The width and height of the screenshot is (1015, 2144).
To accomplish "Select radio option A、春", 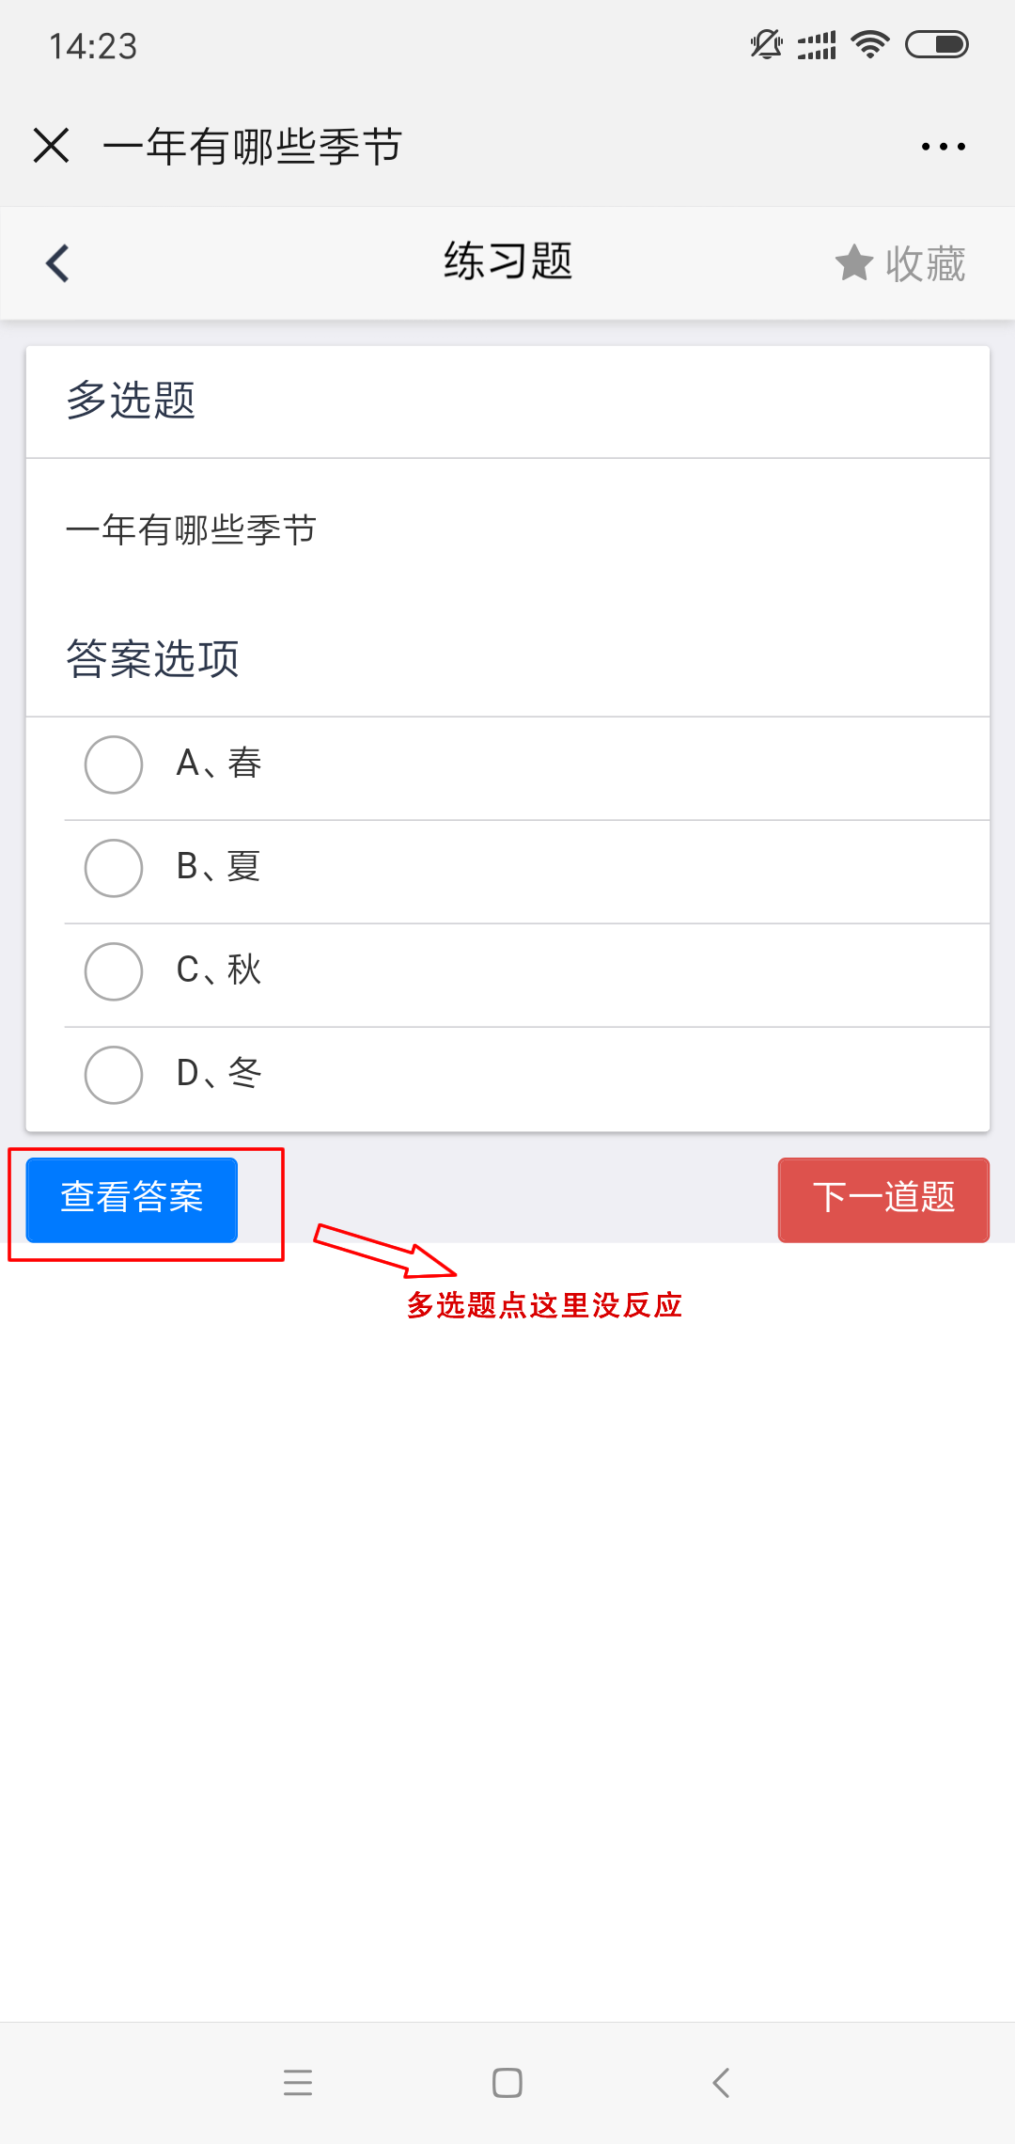I will click(114, 765).
